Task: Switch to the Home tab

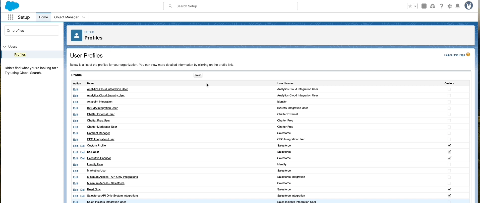Action: point(43,17)
